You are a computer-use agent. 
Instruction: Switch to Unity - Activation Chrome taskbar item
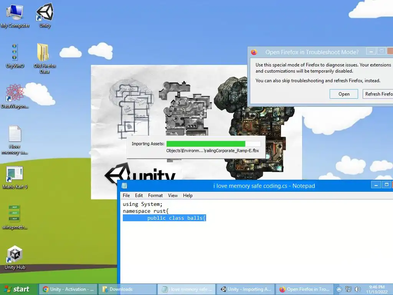click(x=68, y=289)
